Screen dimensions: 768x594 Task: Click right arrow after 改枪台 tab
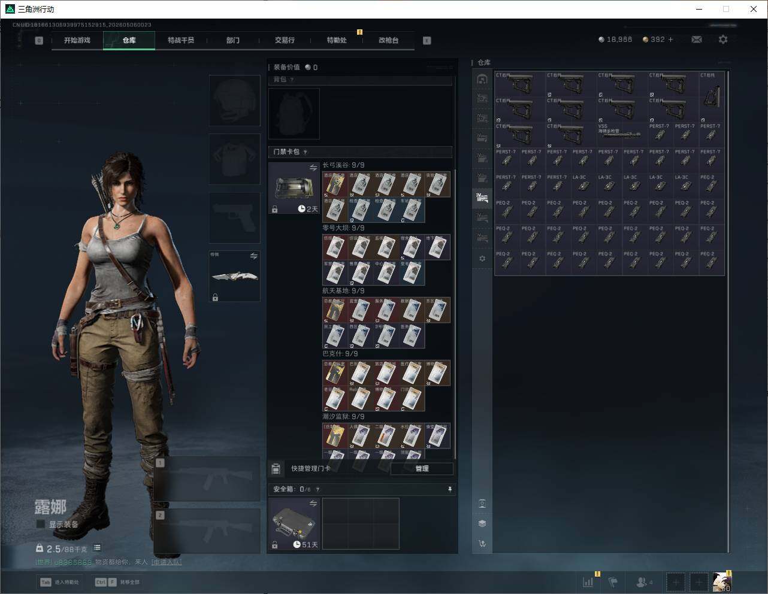427,40
